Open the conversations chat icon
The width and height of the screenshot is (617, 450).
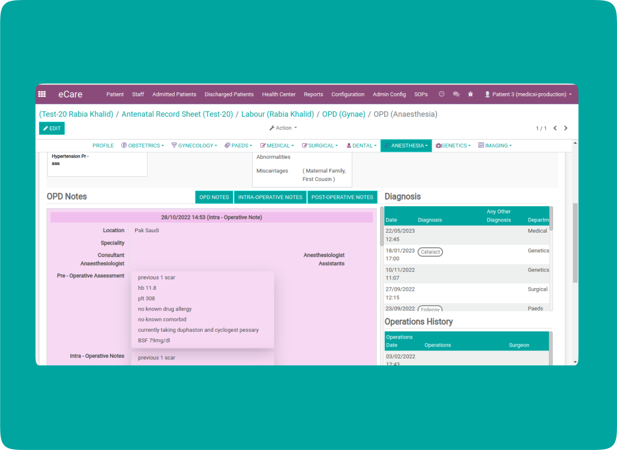click(x=456, y=94)
